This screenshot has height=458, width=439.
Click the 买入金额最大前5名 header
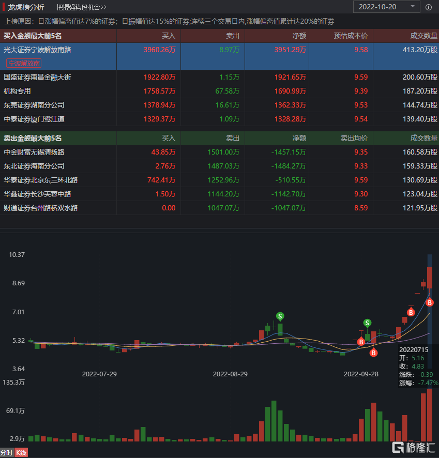[x=33, y=36]
